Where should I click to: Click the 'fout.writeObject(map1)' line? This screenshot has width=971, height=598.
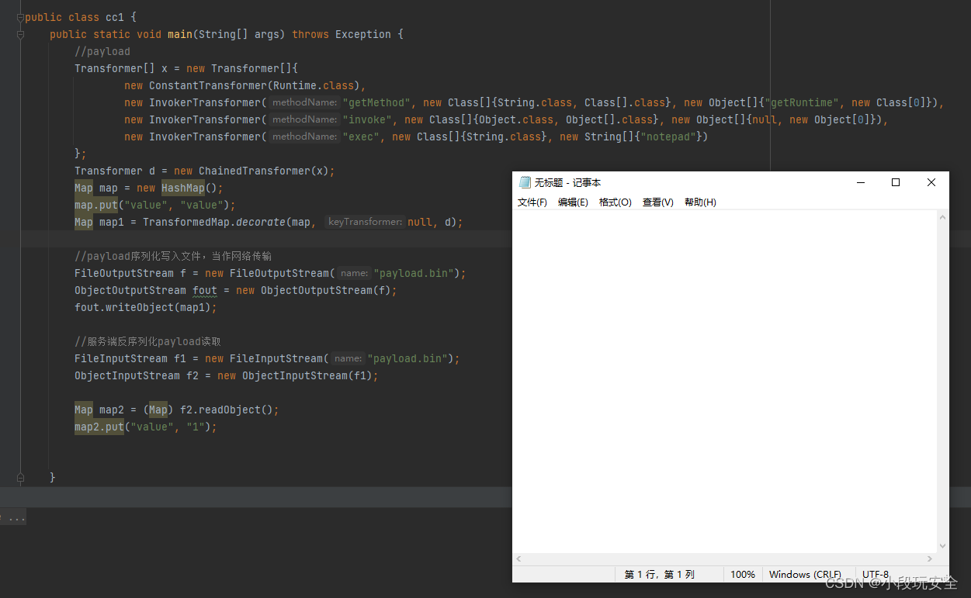[x=146, y=307]
